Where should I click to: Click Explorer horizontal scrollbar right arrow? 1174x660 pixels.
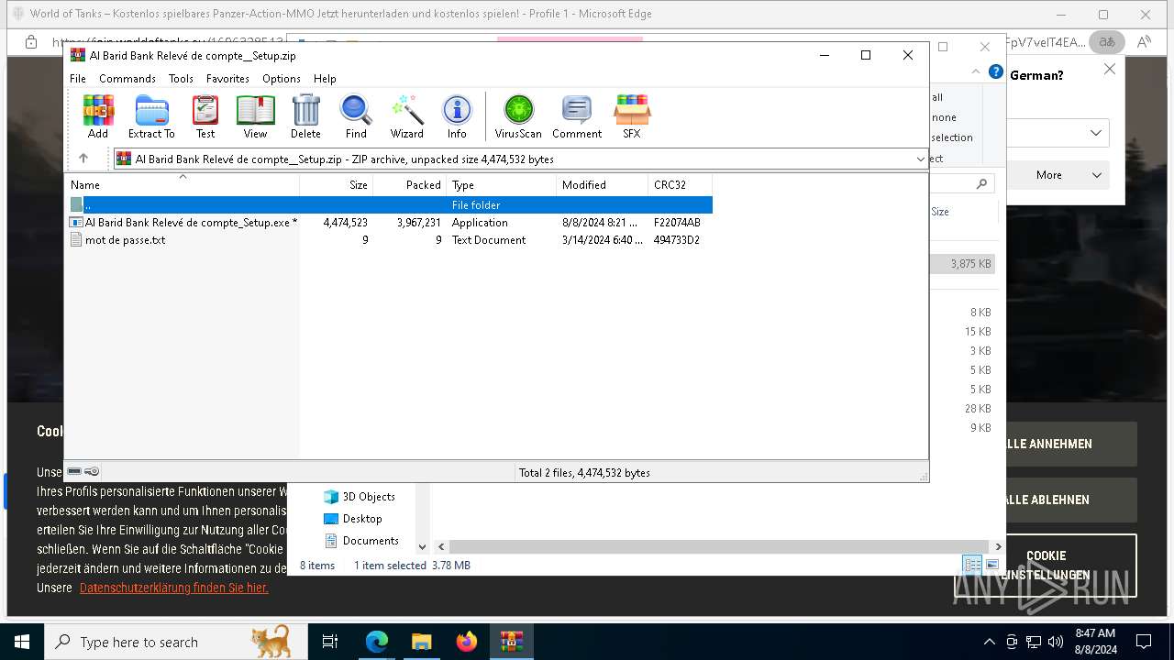click(x=998, y=546)
